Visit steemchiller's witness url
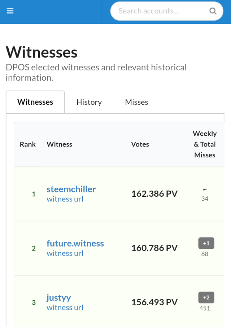 [65, 199]
